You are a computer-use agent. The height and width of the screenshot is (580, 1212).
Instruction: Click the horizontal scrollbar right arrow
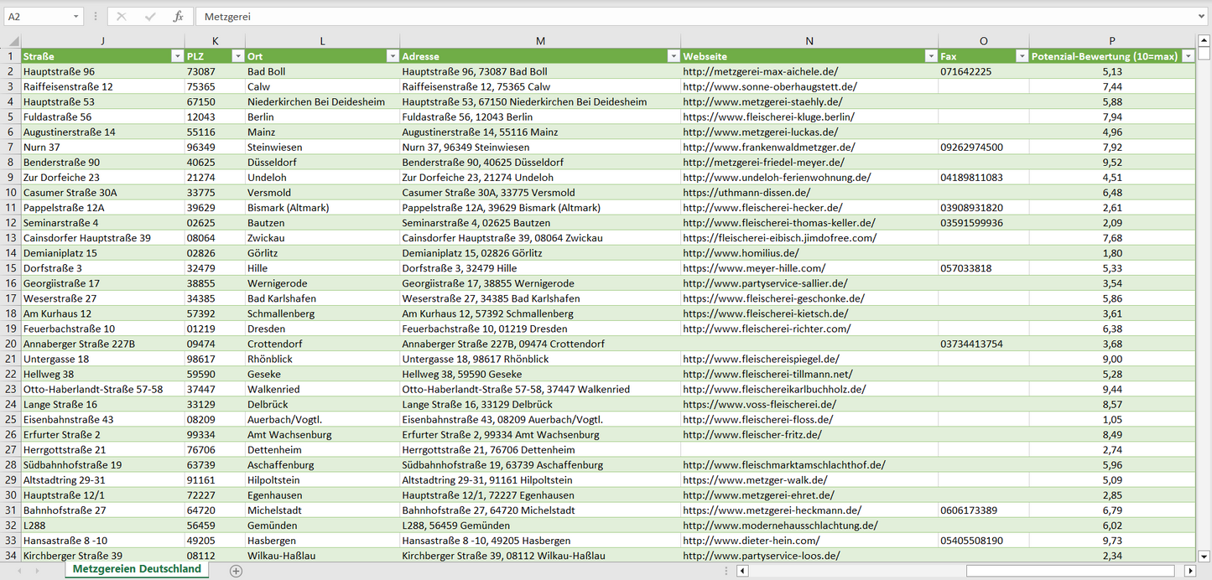(1190, 571)
